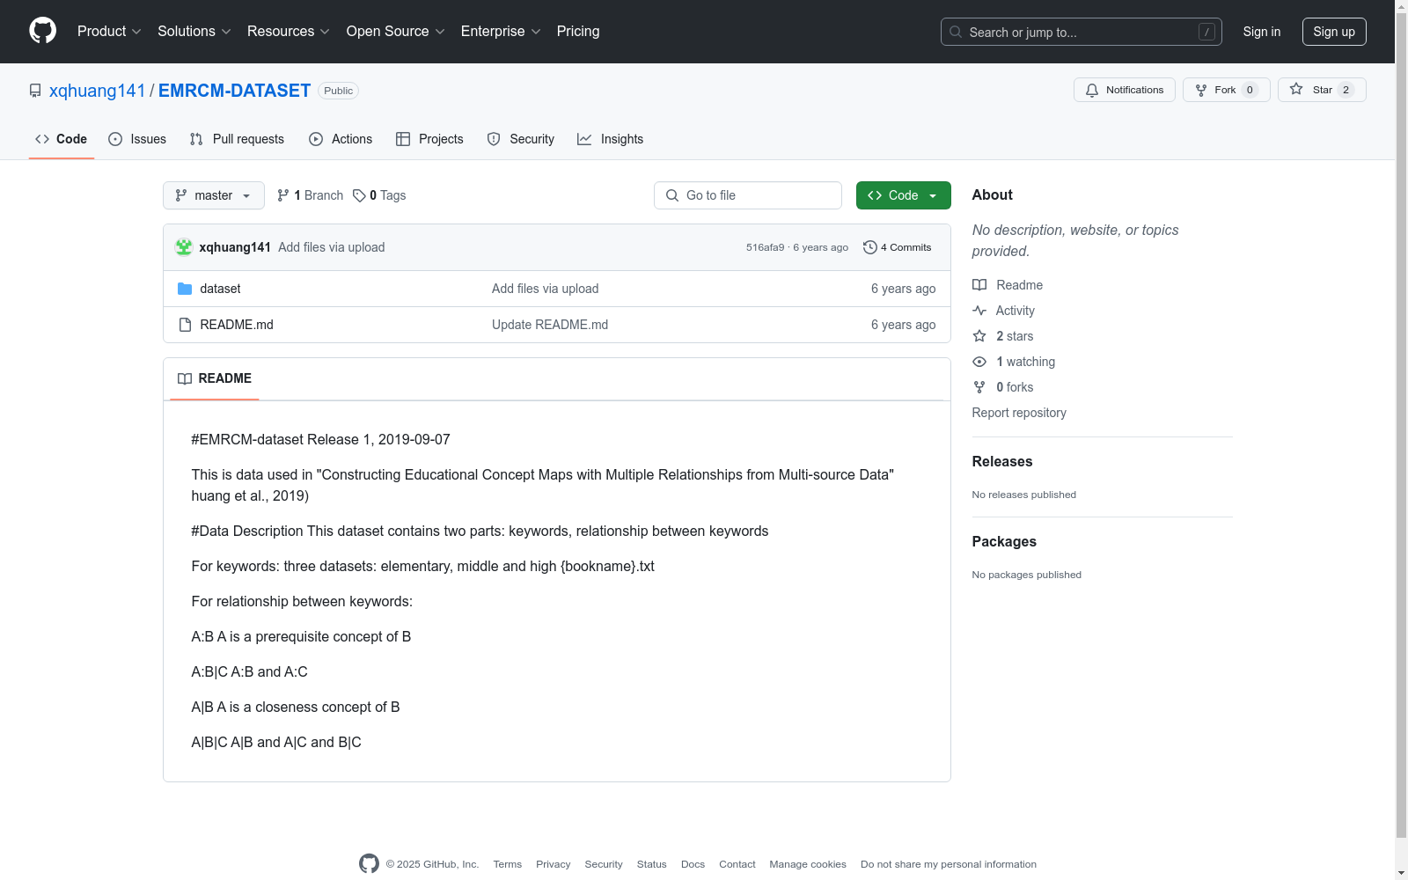Open the Product menu
1408x880 pixels.
[109, 31]
